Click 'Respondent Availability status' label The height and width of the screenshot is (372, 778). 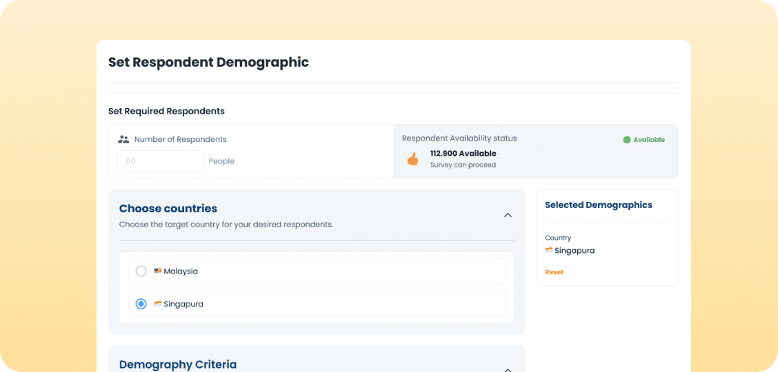tap(459, 138)
